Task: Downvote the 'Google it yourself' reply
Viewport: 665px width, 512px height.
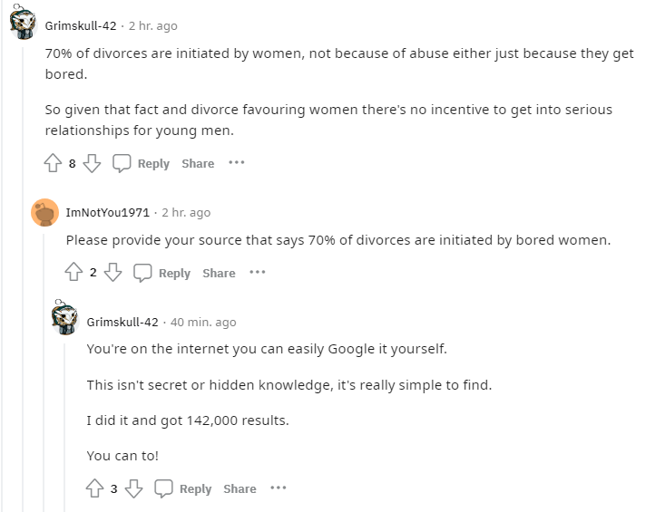Action: point(133,488)
